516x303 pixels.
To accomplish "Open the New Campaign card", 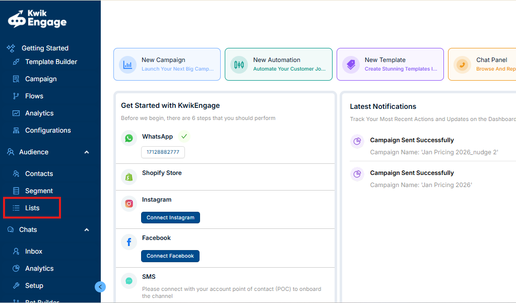I will [167, 64].
